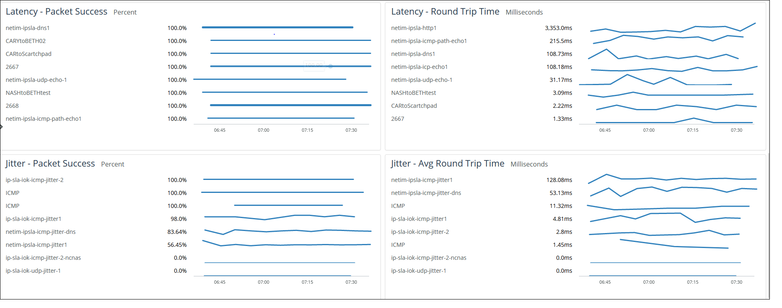The image size is (782, 308).
Task: Click the hovered data point on 2667 success line
Action: [x=331, y=66]
